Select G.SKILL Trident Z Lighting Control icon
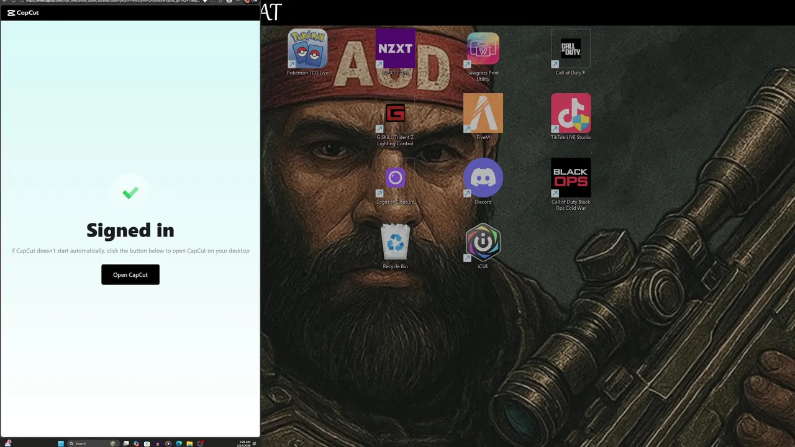Viewport: 795px width, 447px height. [395, 121]
